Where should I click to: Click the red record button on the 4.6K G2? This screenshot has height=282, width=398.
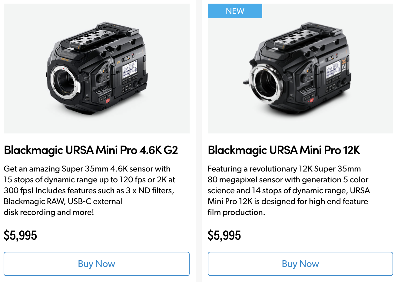pos(108,101)
